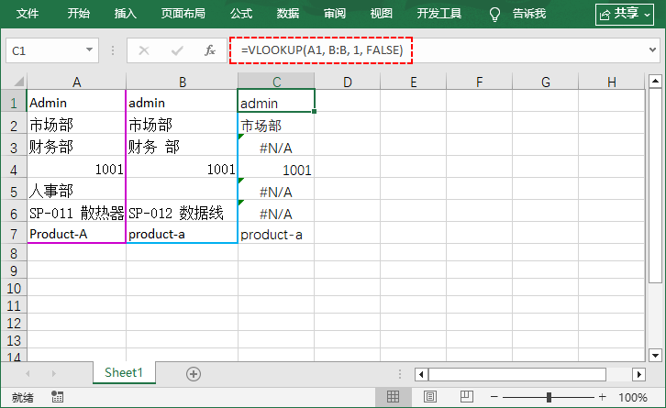The width and height of the screenshot is (666, 408).
Task: Click the vertical scrollbar down arrow
Action: pos(655,355)
